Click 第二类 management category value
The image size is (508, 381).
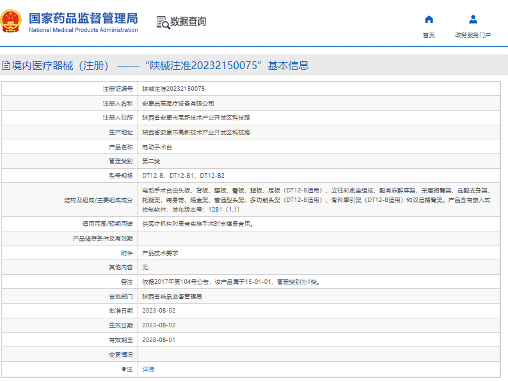151,161
